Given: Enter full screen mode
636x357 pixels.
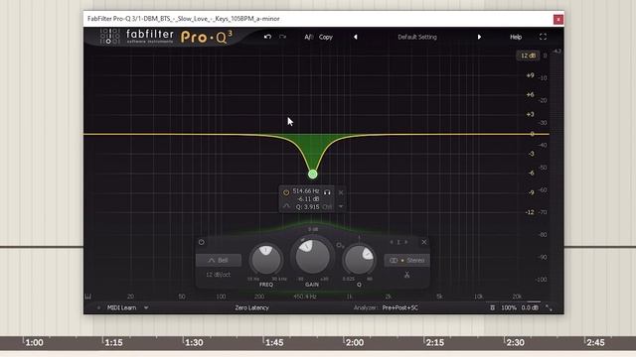Looking at the screenshot, I should point(543,37).
